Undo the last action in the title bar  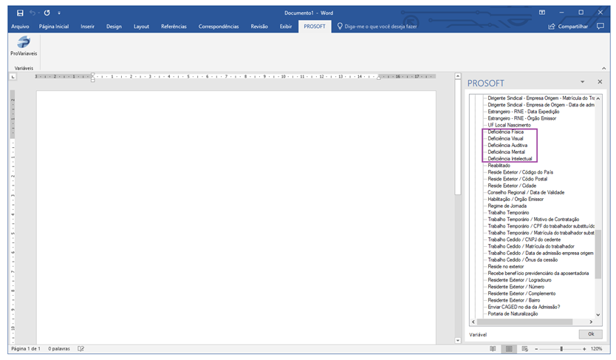(32, 13)
